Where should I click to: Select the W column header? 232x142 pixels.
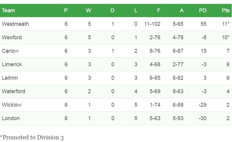point(88,10)
